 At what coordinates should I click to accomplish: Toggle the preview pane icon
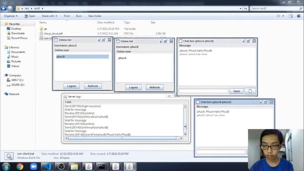point(290,16)
